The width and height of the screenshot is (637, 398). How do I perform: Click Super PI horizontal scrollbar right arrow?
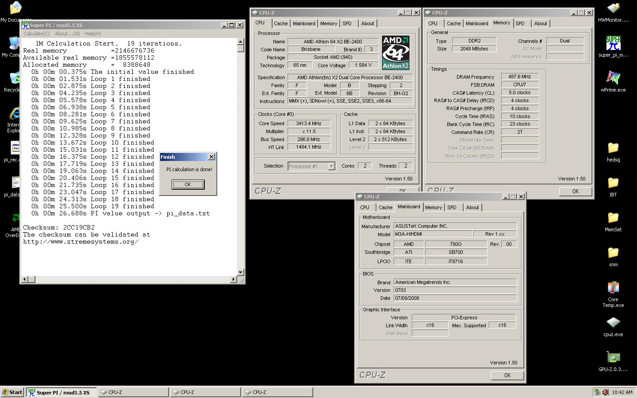click(x=234, y=279)
